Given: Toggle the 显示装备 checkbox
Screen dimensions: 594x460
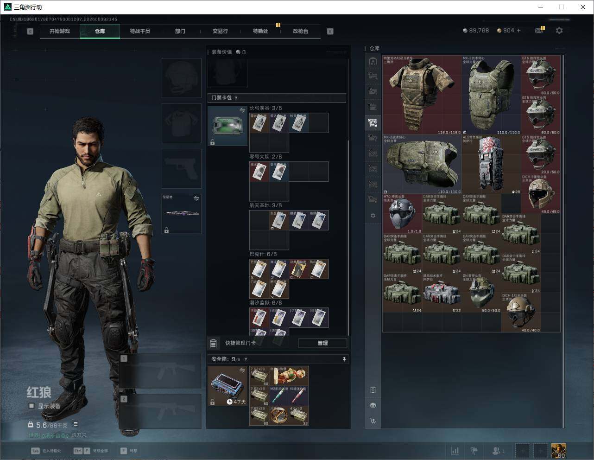Looking at the screenshot, I should coord(32,406).
